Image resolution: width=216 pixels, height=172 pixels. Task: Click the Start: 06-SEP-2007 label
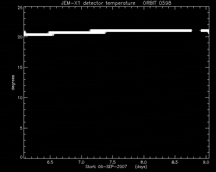(x=106, y=167)
